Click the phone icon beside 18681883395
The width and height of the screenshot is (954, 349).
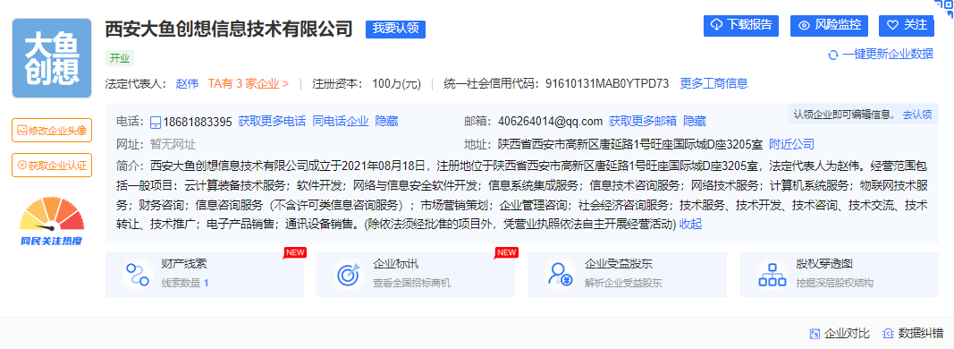click(x=156, y=121)
